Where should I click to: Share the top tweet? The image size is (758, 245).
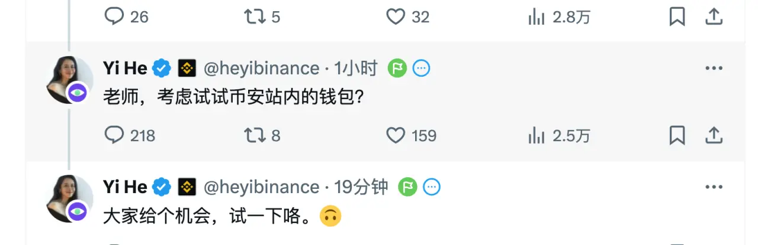click(715, 17)
